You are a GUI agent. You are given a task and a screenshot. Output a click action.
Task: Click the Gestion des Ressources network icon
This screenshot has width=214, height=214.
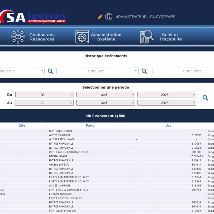point(18,37)
